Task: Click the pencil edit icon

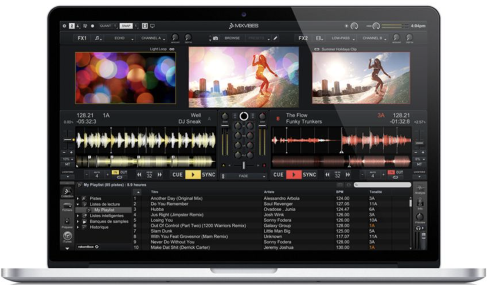Action: (x=275, y=38)
